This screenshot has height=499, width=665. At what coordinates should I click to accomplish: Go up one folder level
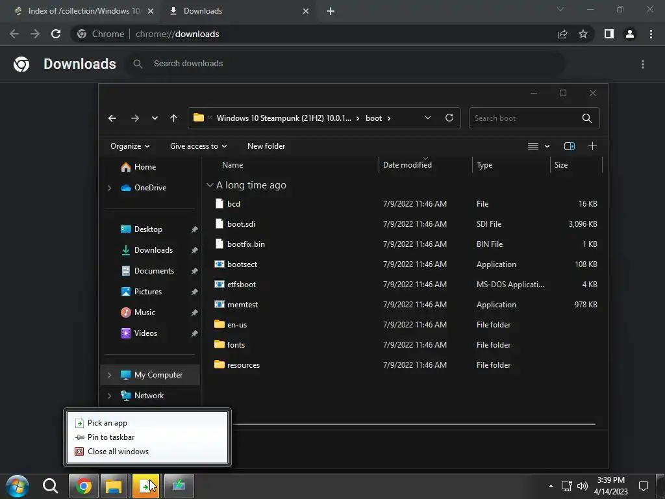pyautogui.click(x=174, y=118)
